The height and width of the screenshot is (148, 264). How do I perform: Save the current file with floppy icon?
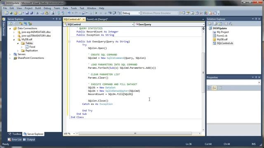coord(27,13)
